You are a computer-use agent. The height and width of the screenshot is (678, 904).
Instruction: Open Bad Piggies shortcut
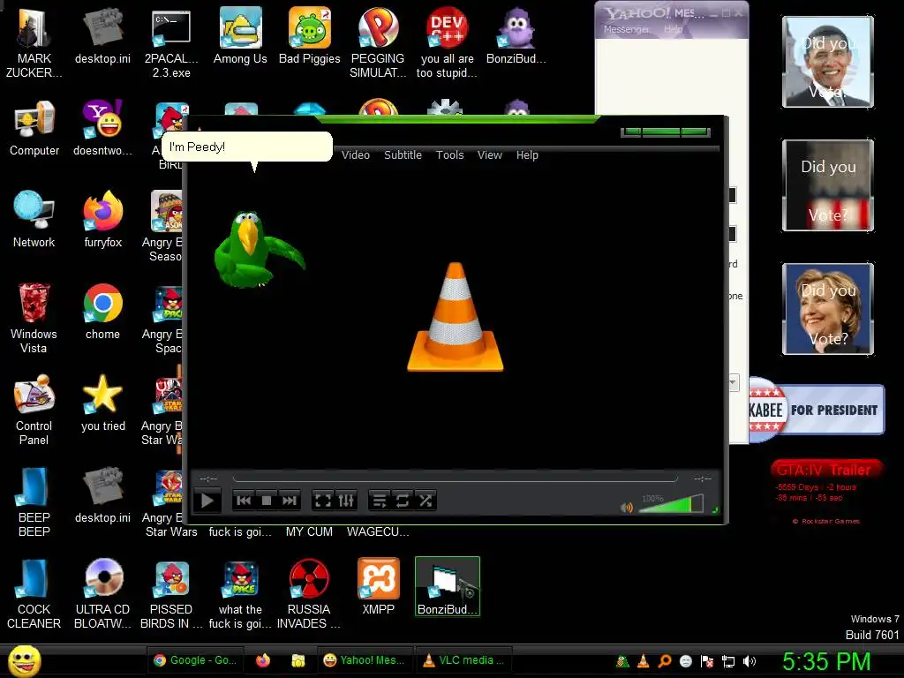pos(310,36)
